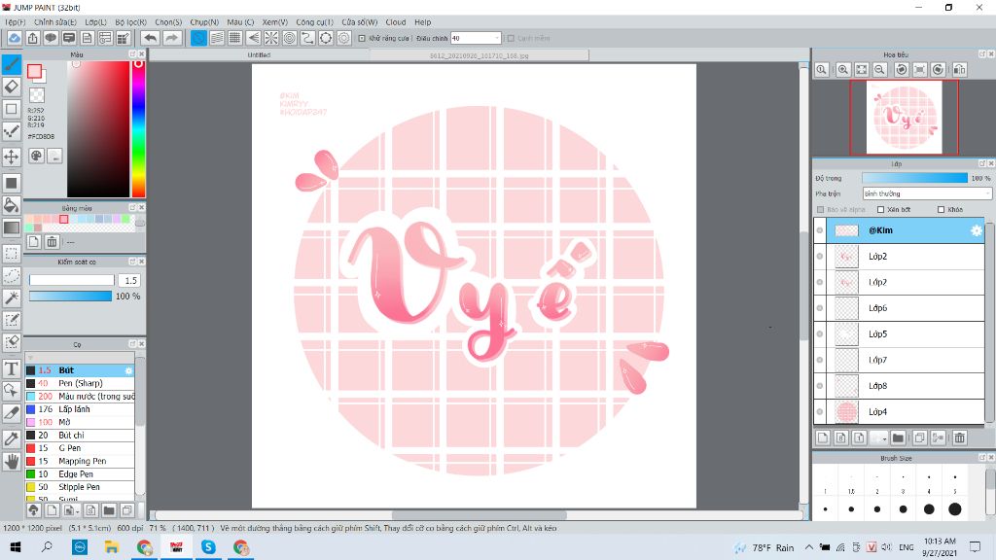996x560 pixels.
Task: Open File Explorer from the taskbar
Action: (x=112, y=546)
